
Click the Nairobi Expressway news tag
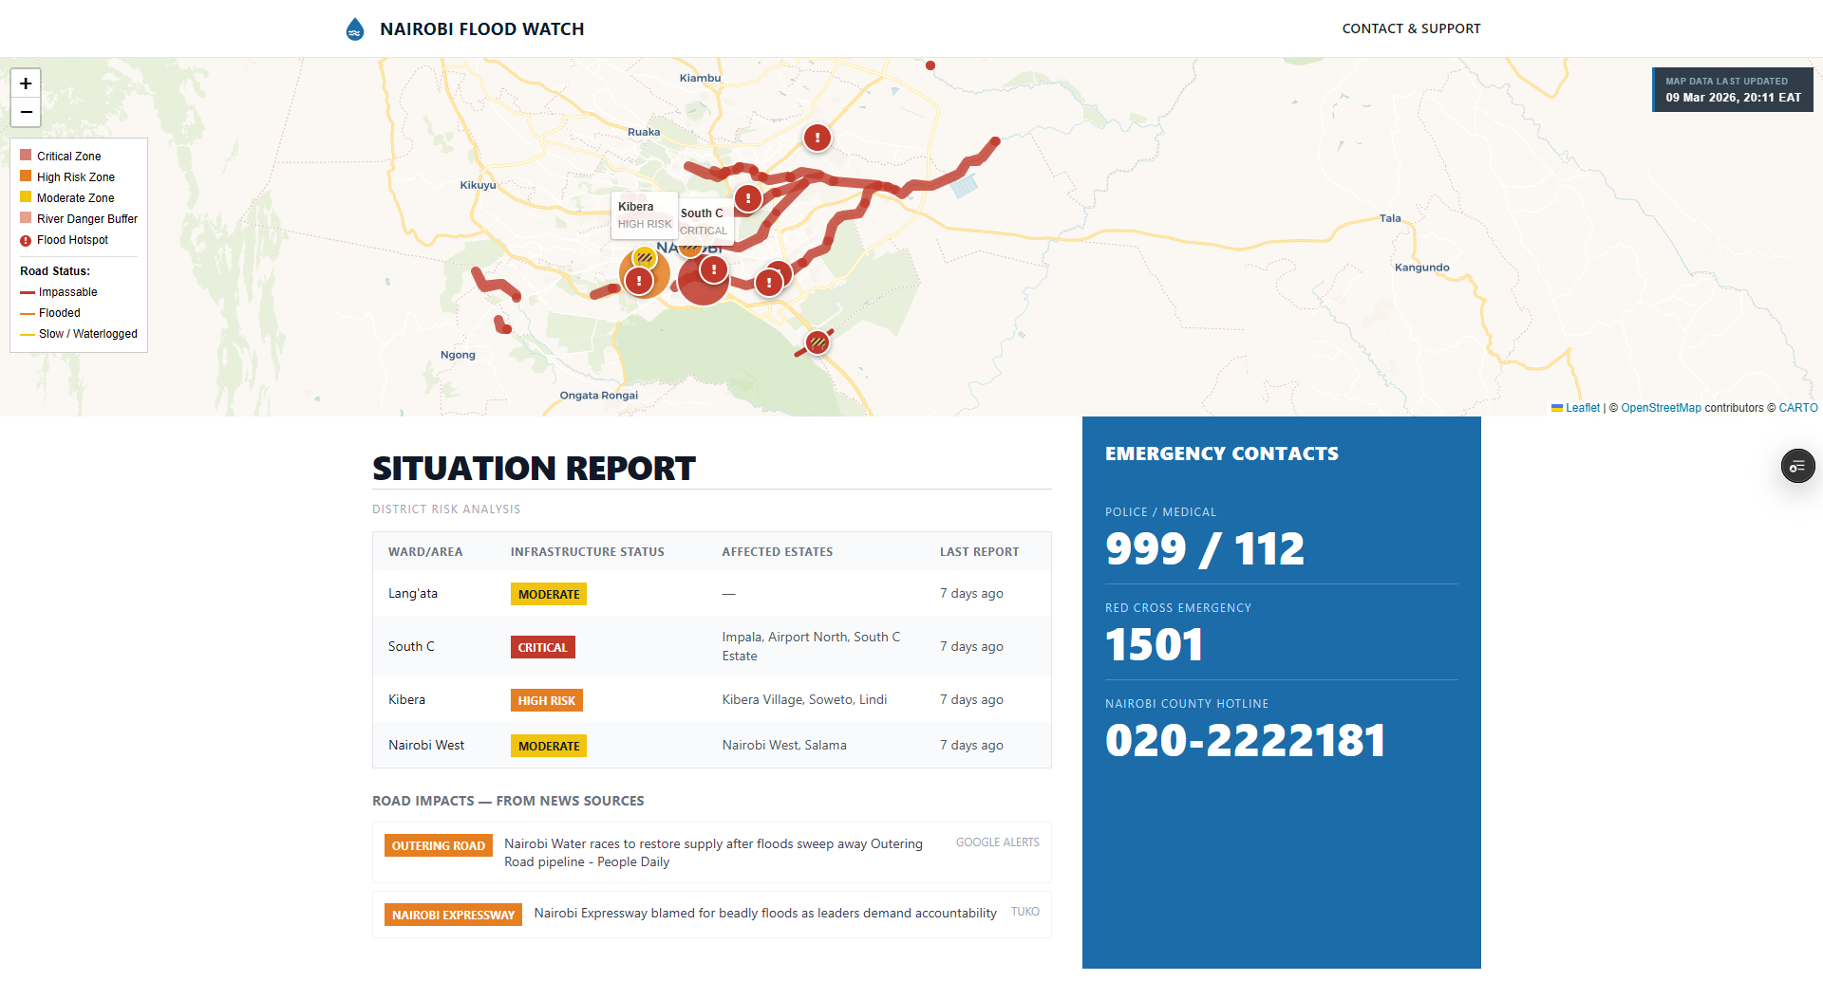click(x=453, y=915)
